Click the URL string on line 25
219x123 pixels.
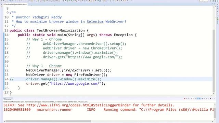tap(75, 84)
